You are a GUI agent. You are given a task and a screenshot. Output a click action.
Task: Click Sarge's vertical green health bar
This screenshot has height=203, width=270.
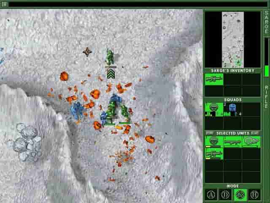click(x=267, y=71)
